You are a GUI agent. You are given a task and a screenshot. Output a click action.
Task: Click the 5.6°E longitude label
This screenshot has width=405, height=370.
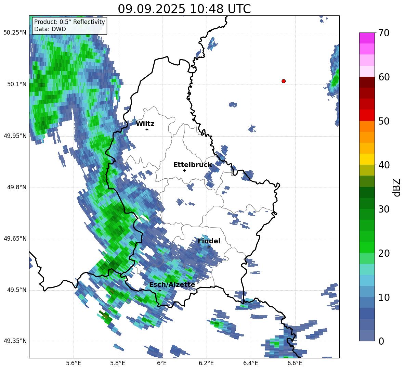pyautogui.click(x=74, y=363)
